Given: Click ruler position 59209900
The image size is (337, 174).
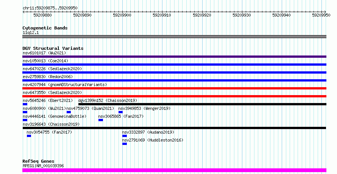Looking at the screenshot, I should tap(122, 15).
